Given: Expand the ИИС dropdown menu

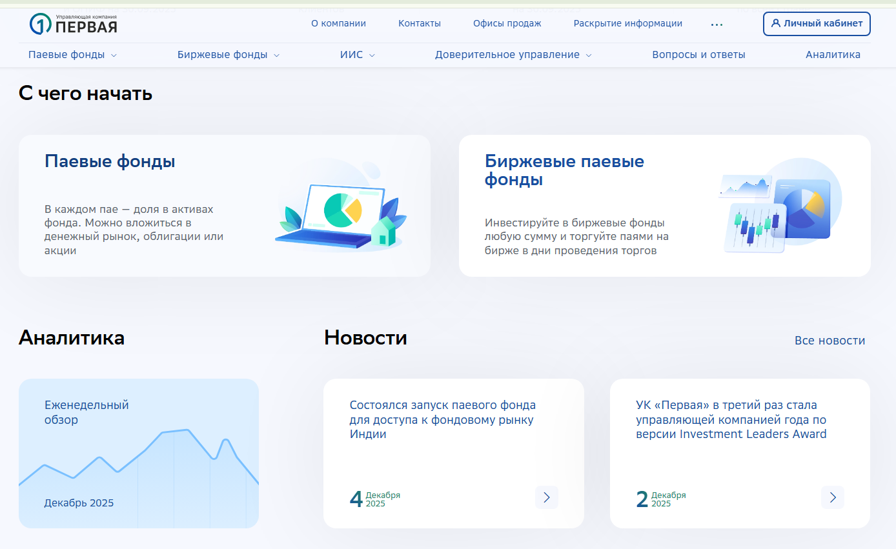Looking at the screenshot, I should pyautogui.click(x=357, y=55).
